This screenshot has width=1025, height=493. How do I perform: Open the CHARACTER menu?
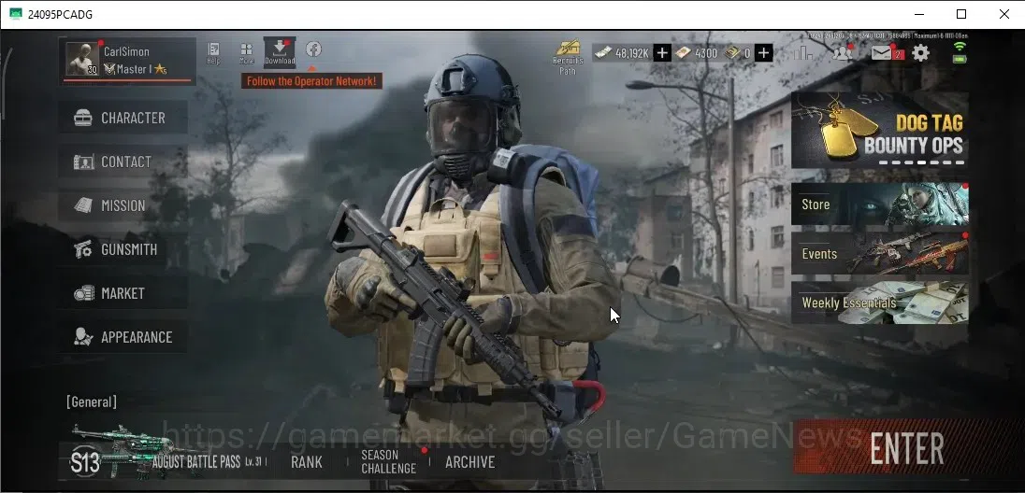click(123, 119)
